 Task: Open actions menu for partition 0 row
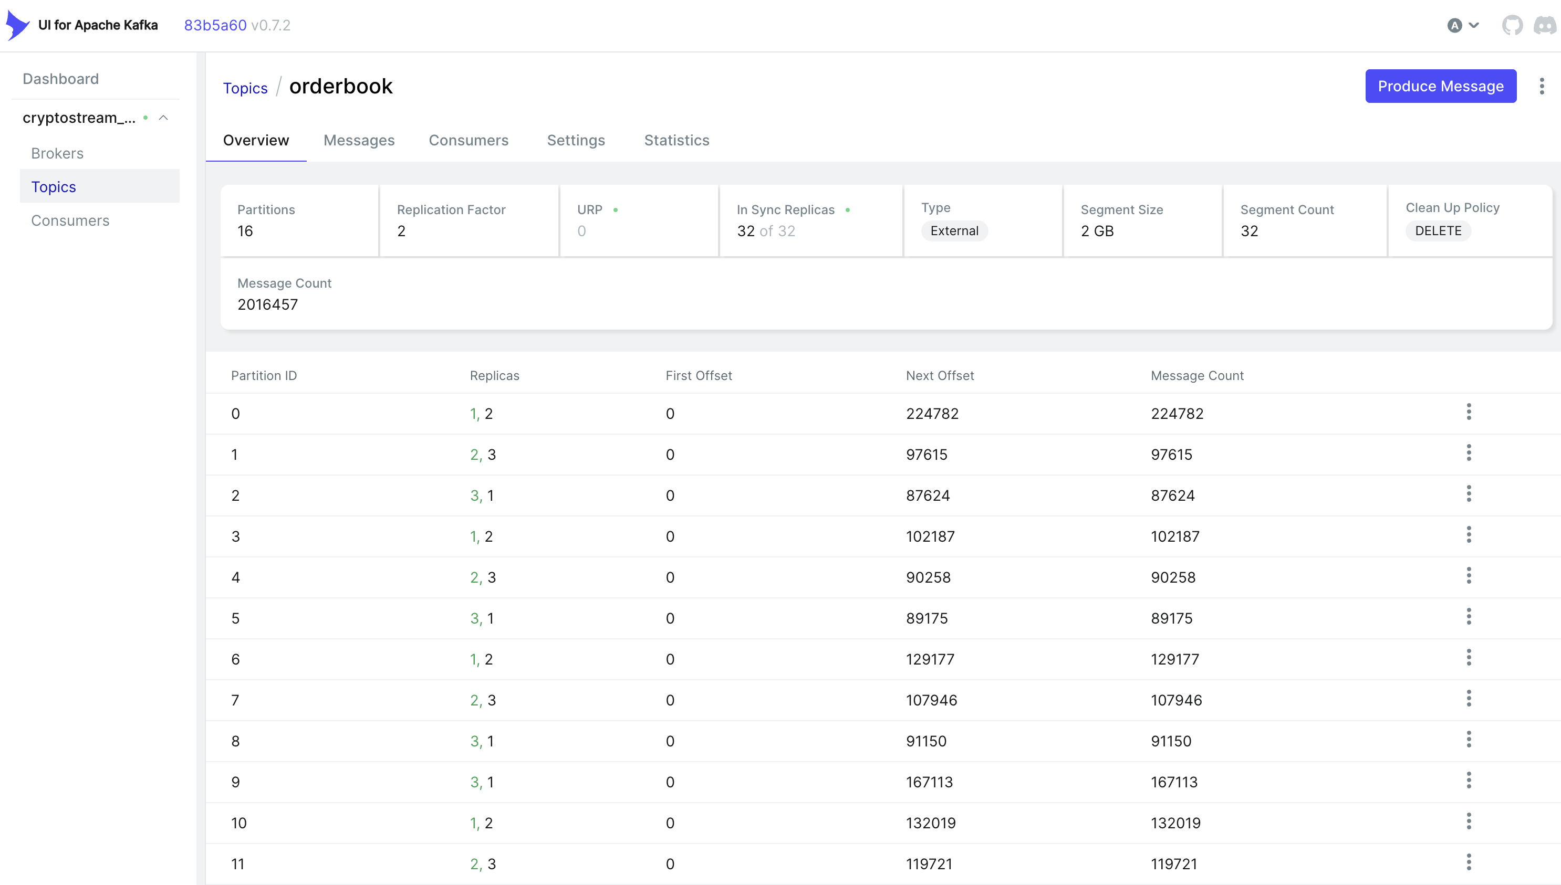click(1469, 413)
